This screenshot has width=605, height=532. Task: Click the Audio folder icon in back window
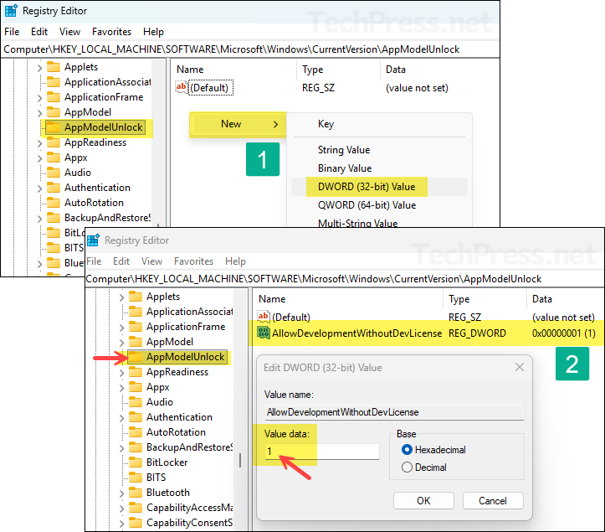click(54, 173)
